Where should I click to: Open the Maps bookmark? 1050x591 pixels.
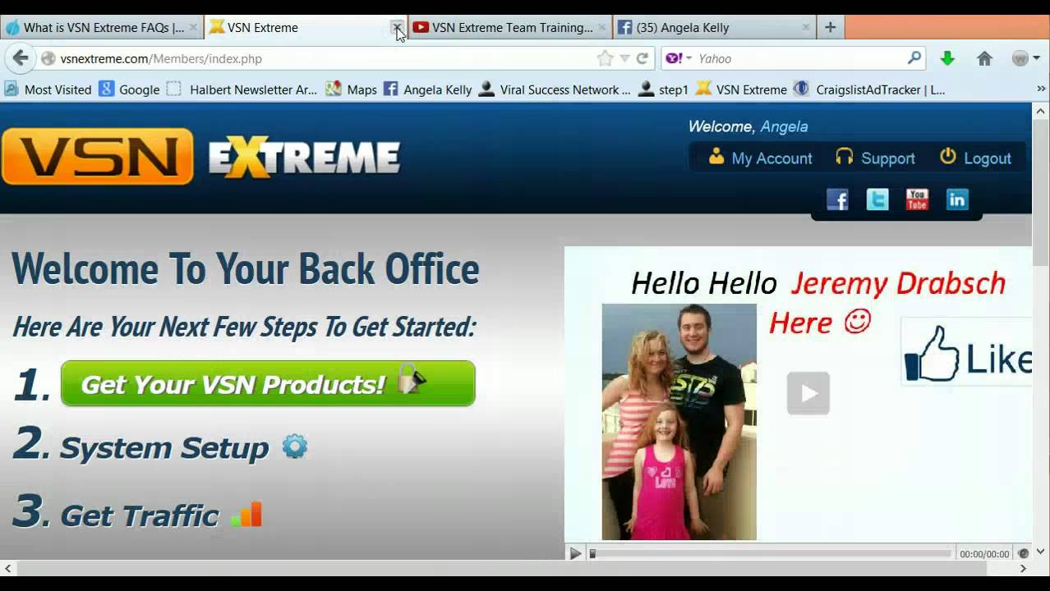[352, 89]
